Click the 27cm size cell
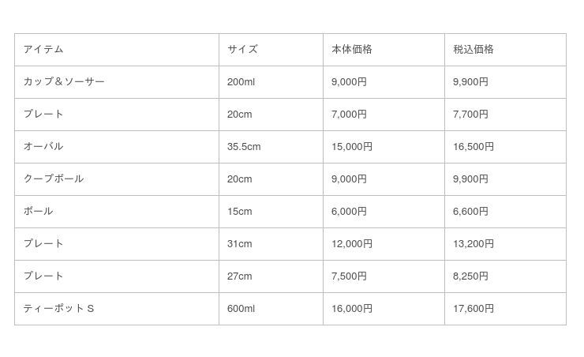 tap(239, 276)
